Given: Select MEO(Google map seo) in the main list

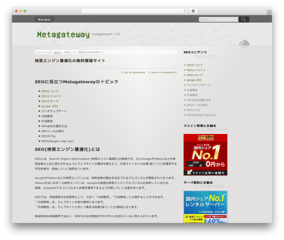Looking at the screenshot, I should [57, 141].
